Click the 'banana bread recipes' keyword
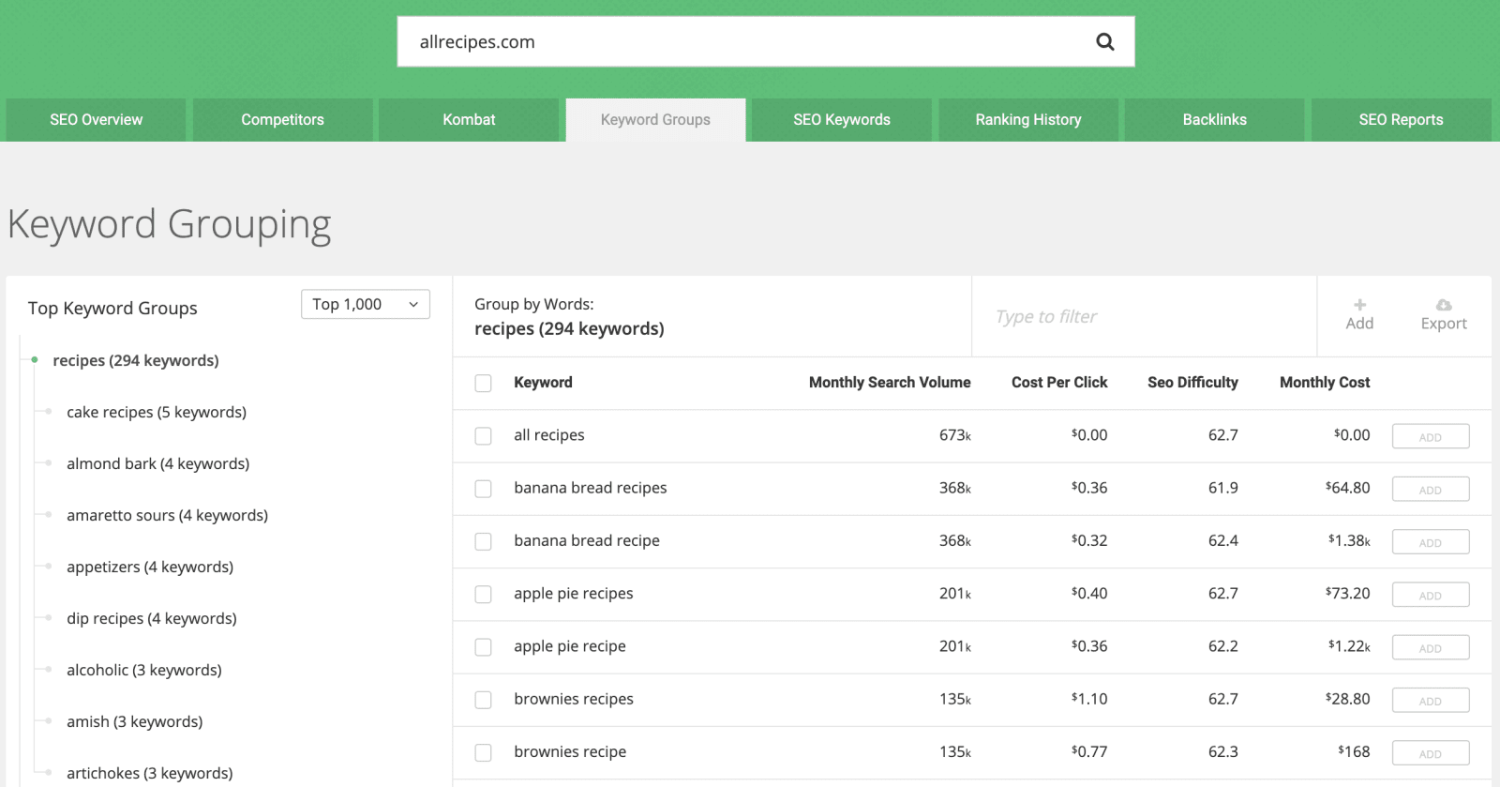The height and width of the screenshot is (787, 1500). click(591, 488)
